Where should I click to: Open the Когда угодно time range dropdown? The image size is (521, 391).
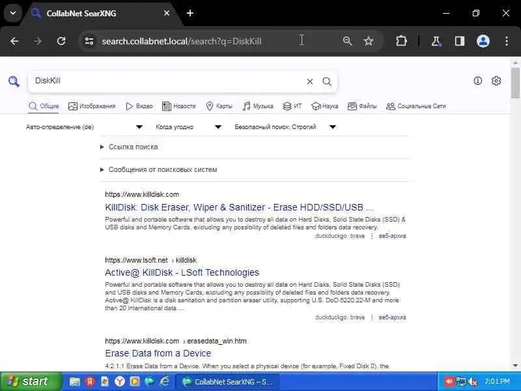pos(188,127)
